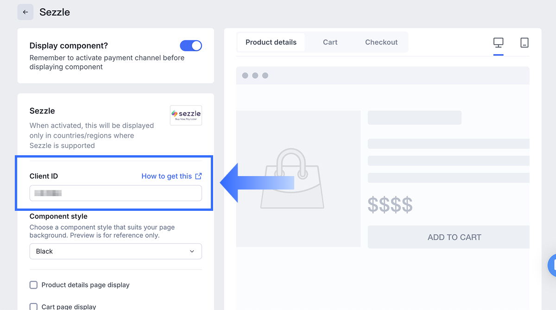Click the Sezzle logo image

pyautogui.click(x=186, y=115)
